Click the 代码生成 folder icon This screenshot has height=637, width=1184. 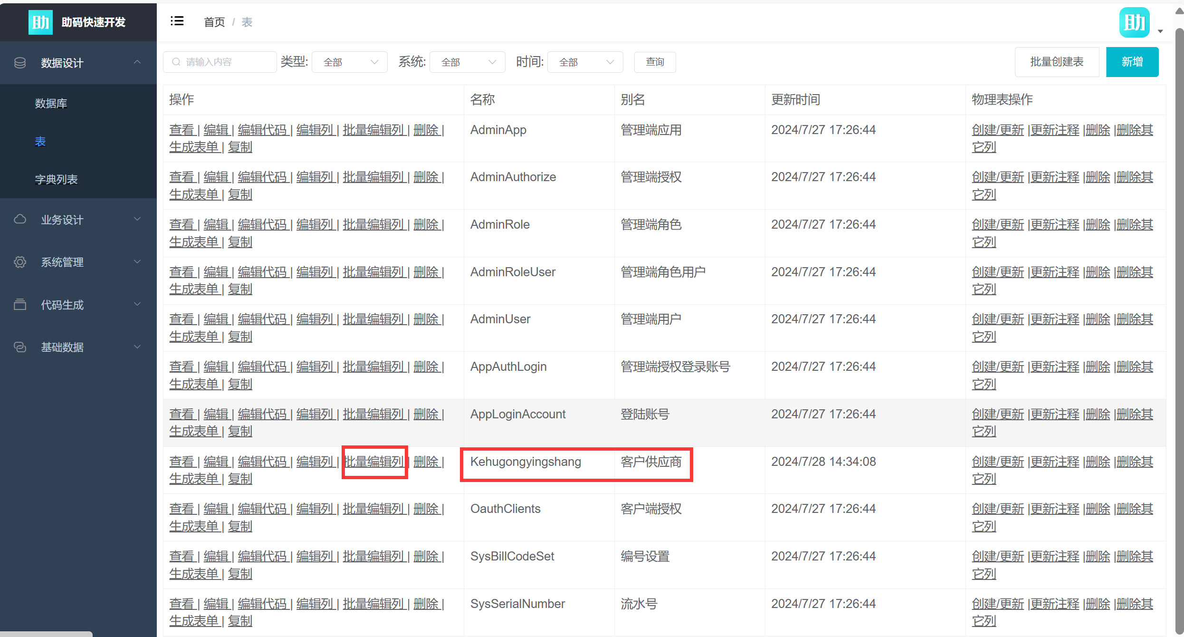coord(20,304)
